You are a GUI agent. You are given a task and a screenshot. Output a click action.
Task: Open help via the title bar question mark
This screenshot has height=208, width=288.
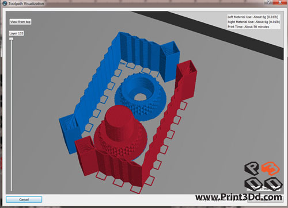(x=269, y=2)
